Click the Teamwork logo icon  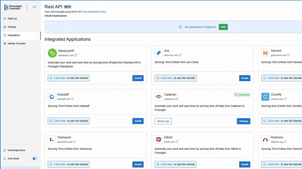pos(52,140)
